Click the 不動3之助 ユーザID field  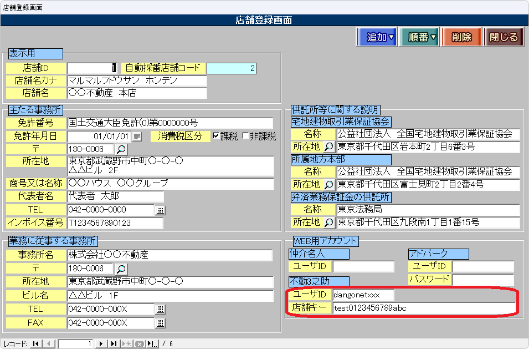click(x=363, y=295)
